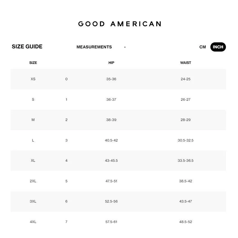This screenshot has height=238, width=238.
Task: Click numeric size 7 cell
Action: tap(66, 222)
